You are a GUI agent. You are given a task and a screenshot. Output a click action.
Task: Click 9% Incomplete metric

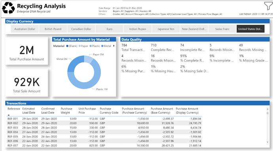pos(212,56)
